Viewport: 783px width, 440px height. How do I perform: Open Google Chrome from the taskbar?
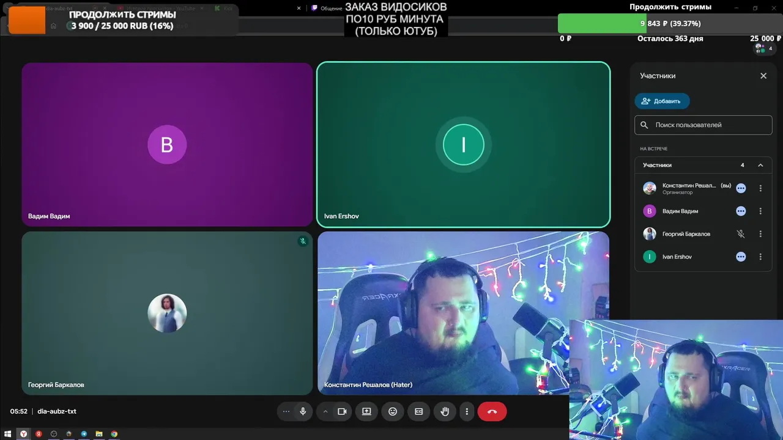pyautogui.click(x=114, y=434)
